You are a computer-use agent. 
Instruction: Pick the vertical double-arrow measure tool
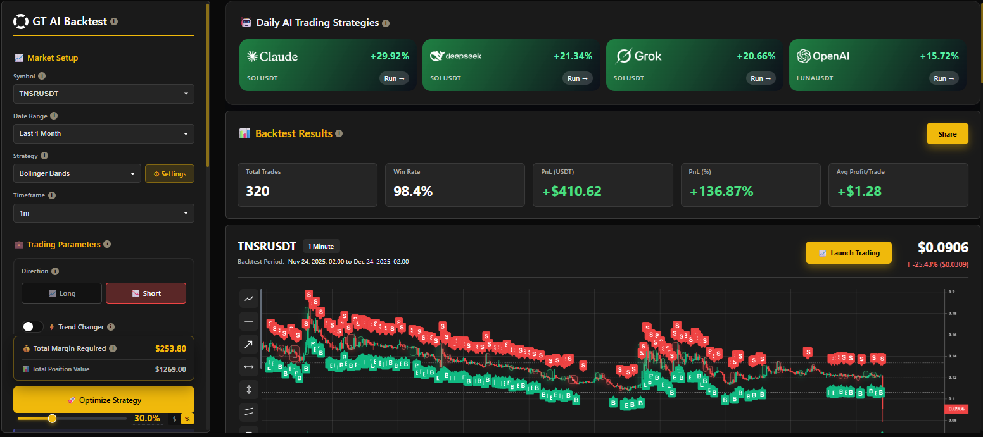(x=248, y=390)
